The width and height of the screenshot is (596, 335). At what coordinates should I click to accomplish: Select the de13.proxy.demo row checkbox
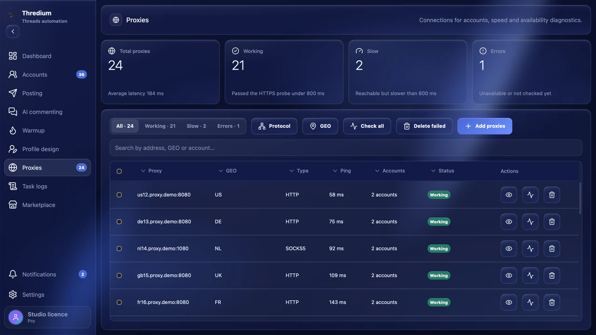pyautogui.click(x=119, y=222)
